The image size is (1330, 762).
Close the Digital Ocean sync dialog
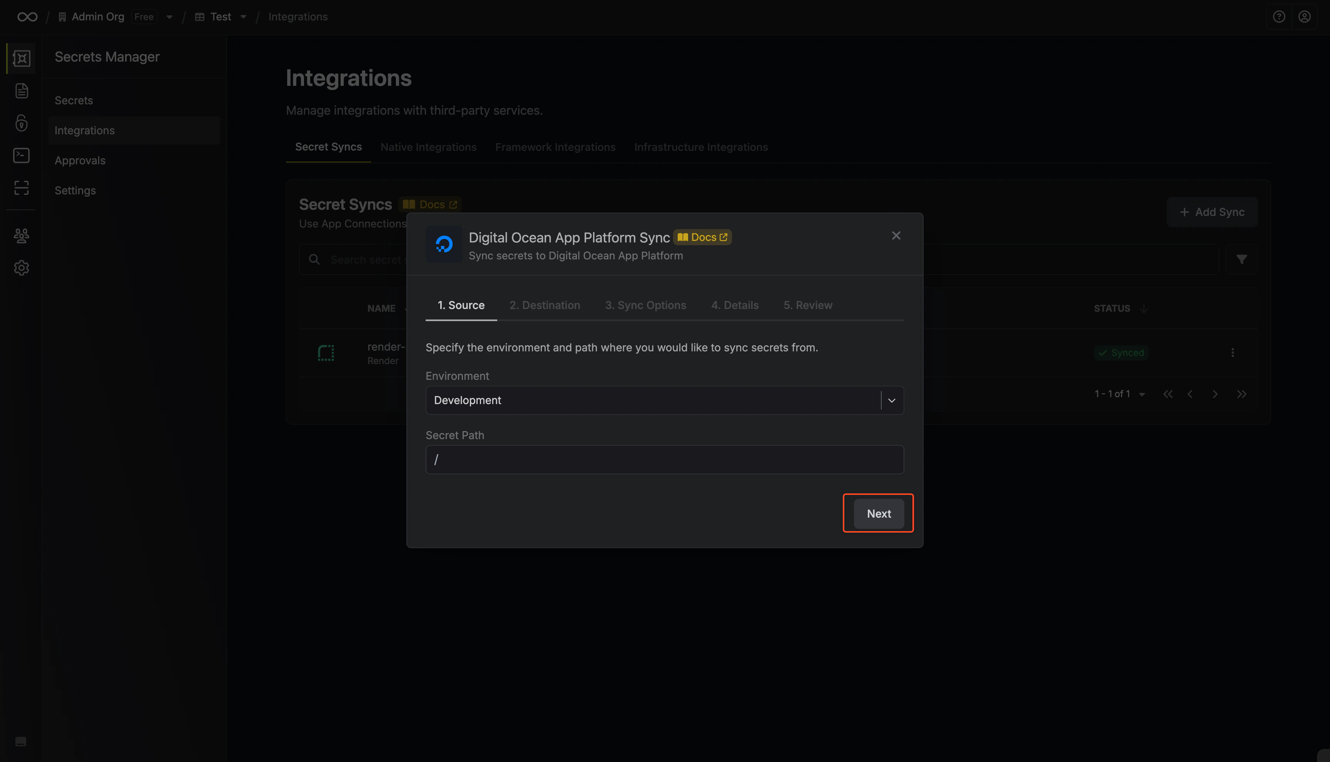point(896,236)
